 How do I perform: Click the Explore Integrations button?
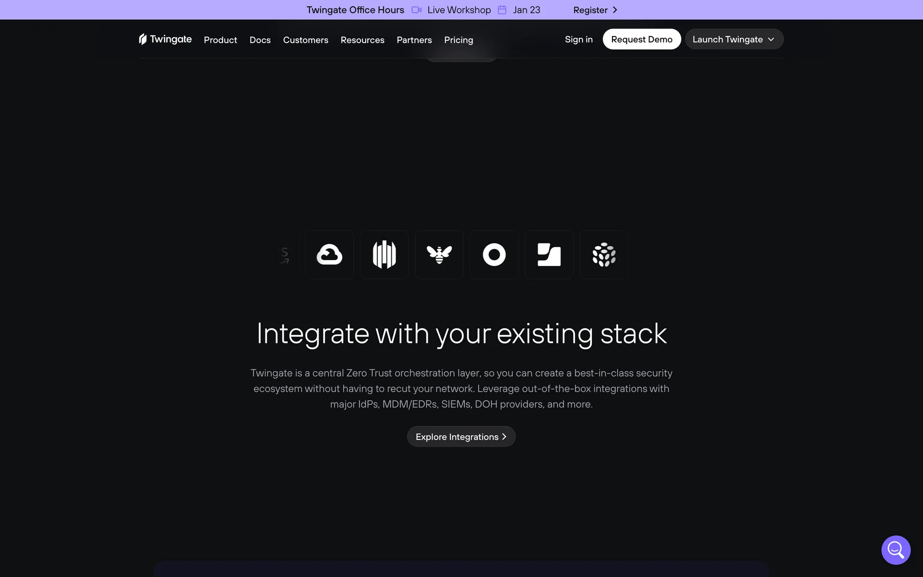[x=461, y=437]
